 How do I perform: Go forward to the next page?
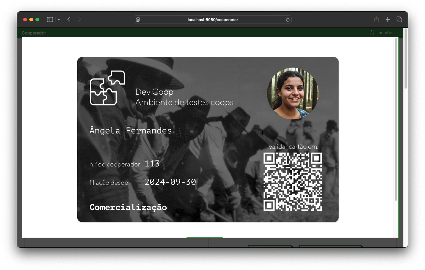tap(80, 20)
